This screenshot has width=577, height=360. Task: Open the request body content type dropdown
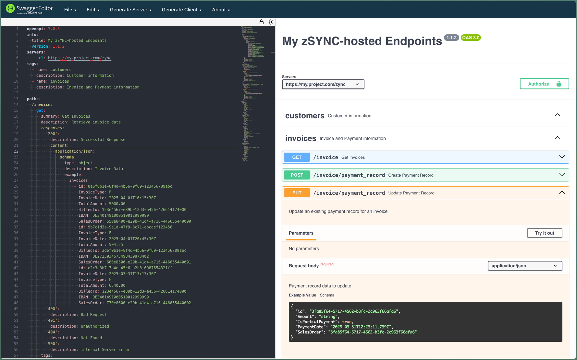525,266
